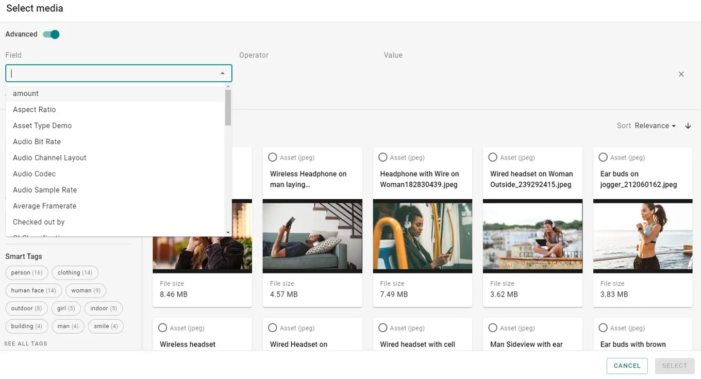Check the Wired headset on Woman Outside asset

[x=493, y=157]
